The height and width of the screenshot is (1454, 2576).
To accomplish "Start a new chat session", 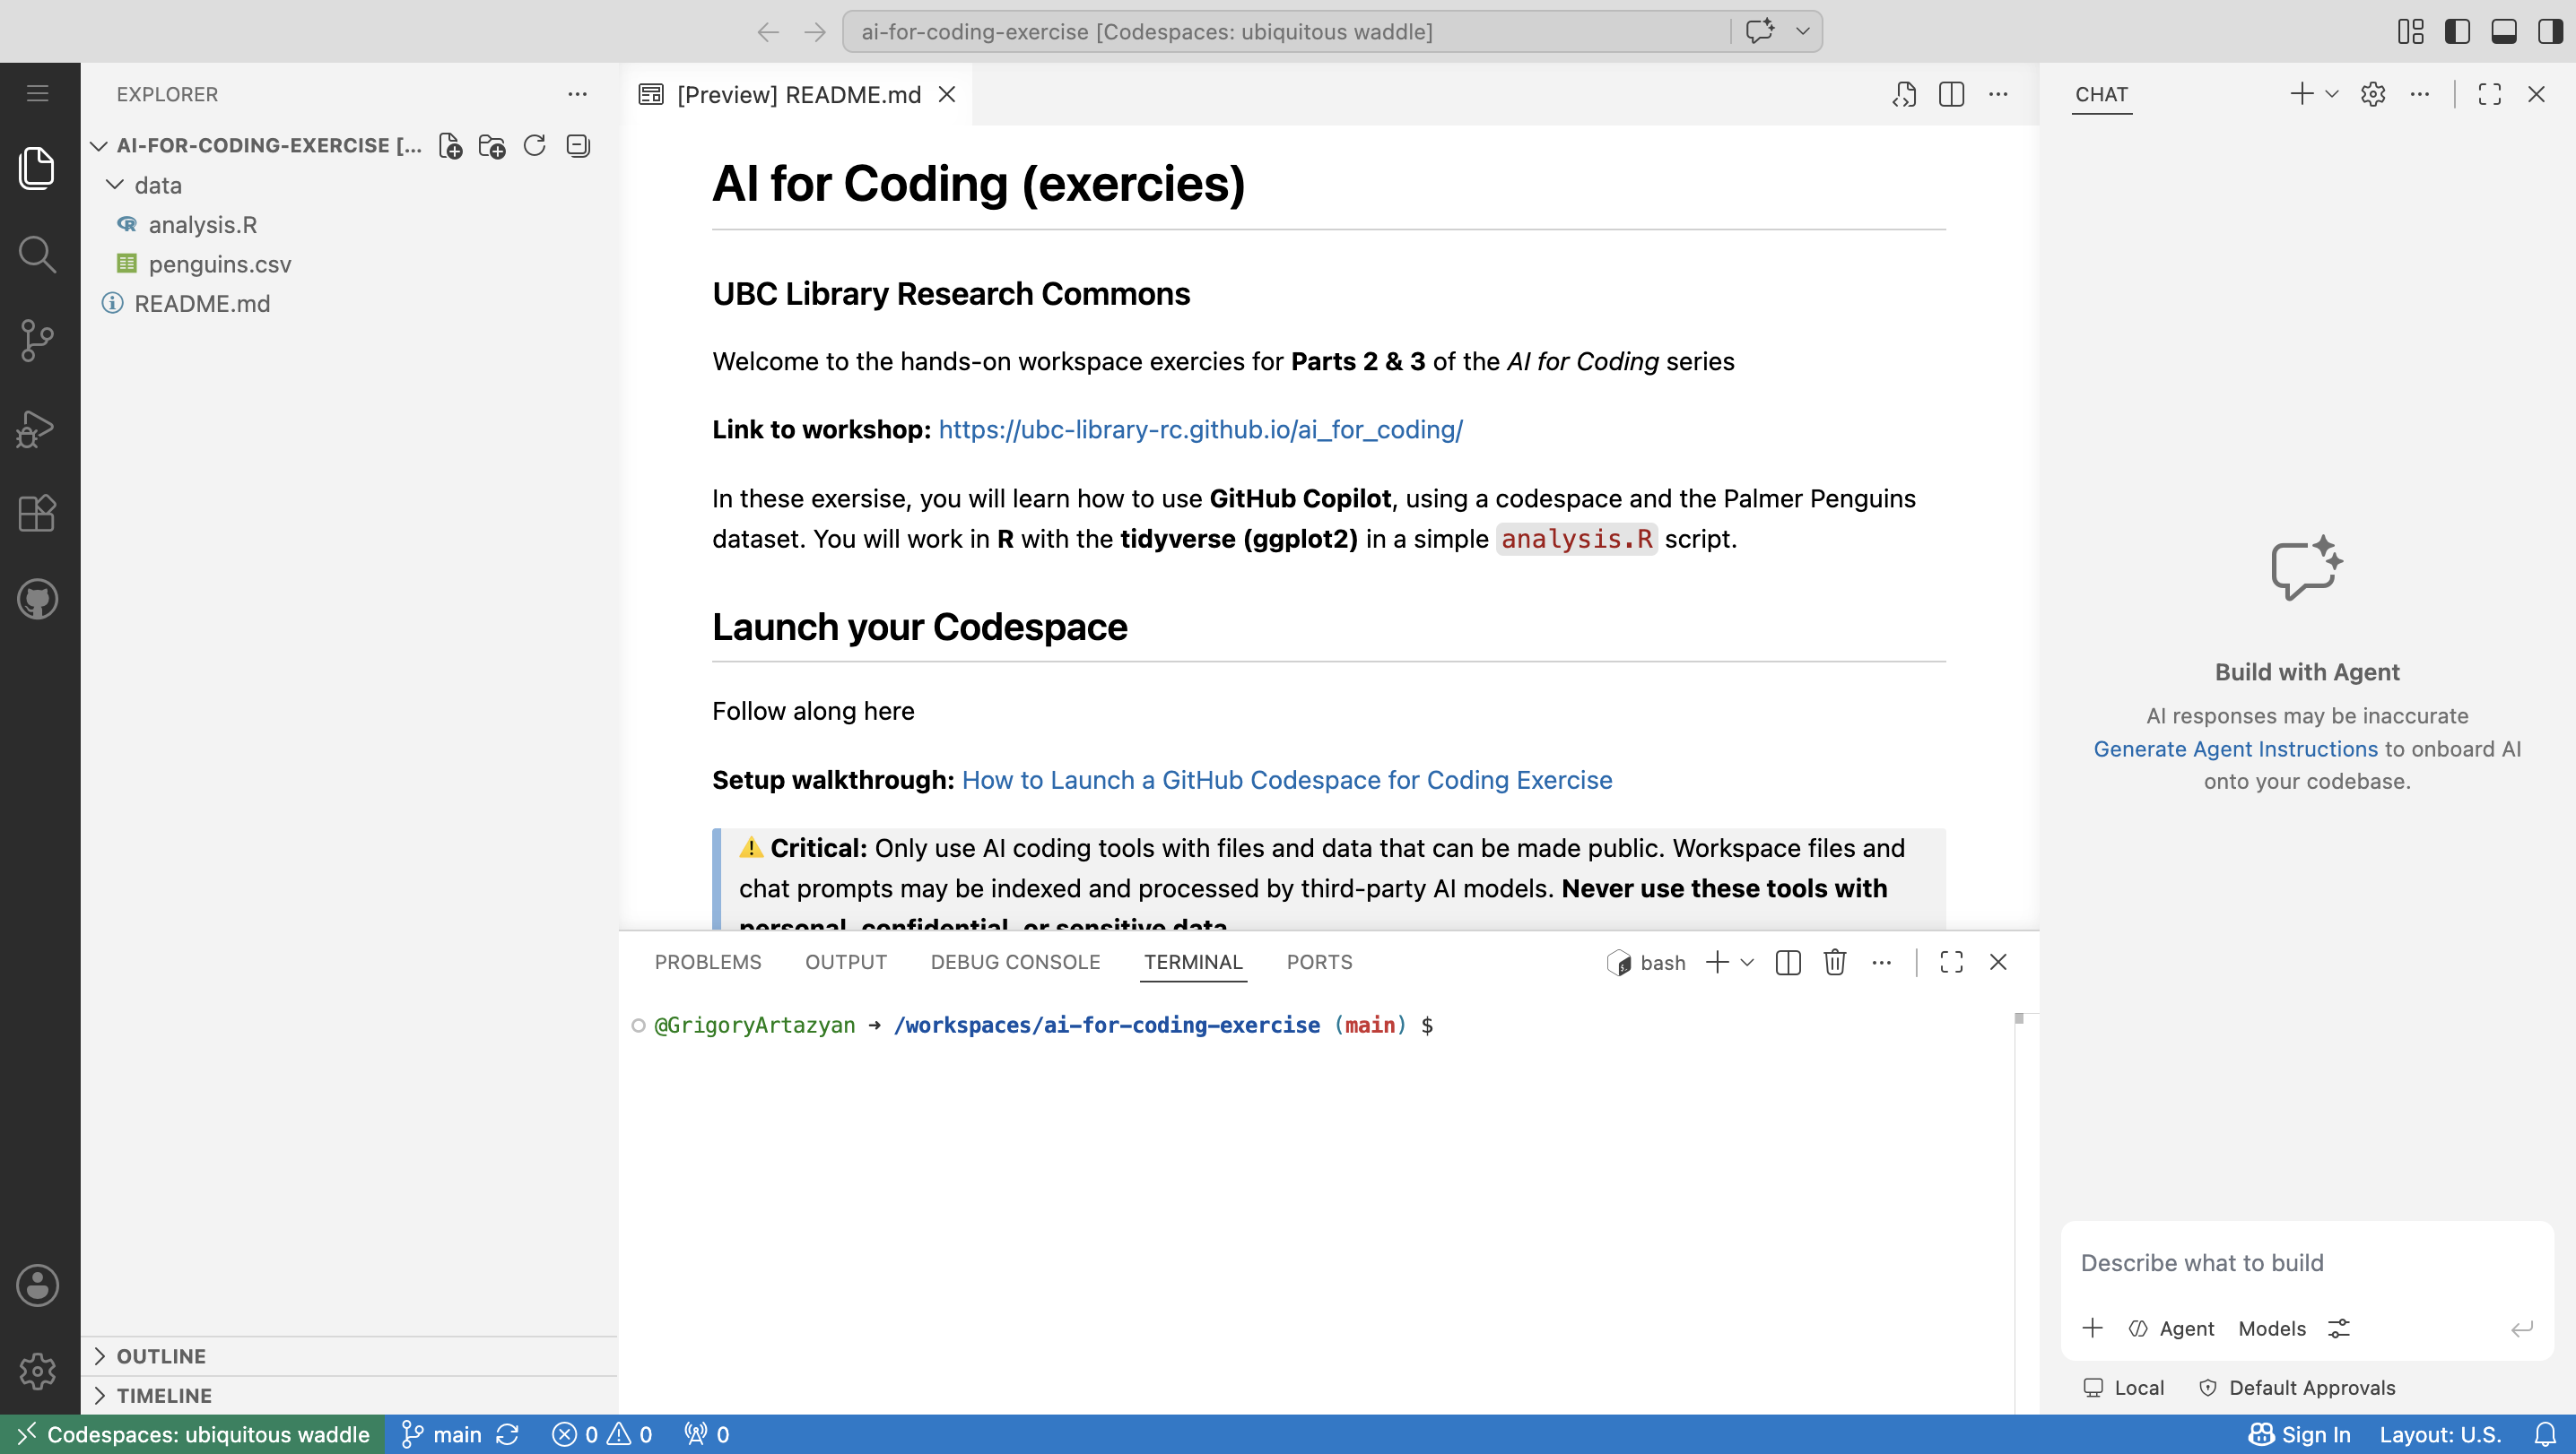I will [x=2301, y=94].
